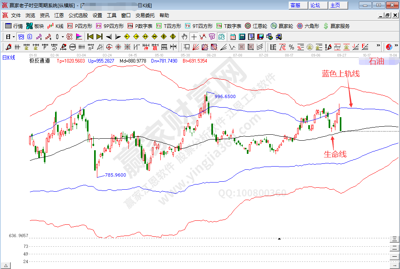The width and height of the screenshot is (400, 269).
Task: Jump to first bar using skip-to-start arrow
Action: (x=91, y=37)
